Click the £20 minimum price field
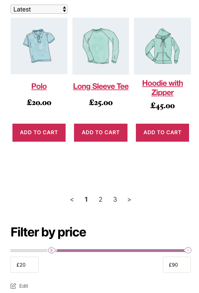 24,264
